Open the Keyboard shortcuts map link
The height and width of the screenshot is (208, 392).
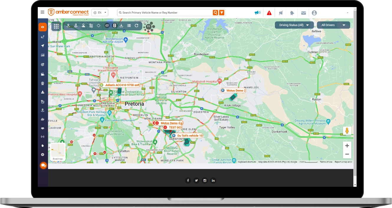pyautogui.click(x=247, y=162)
